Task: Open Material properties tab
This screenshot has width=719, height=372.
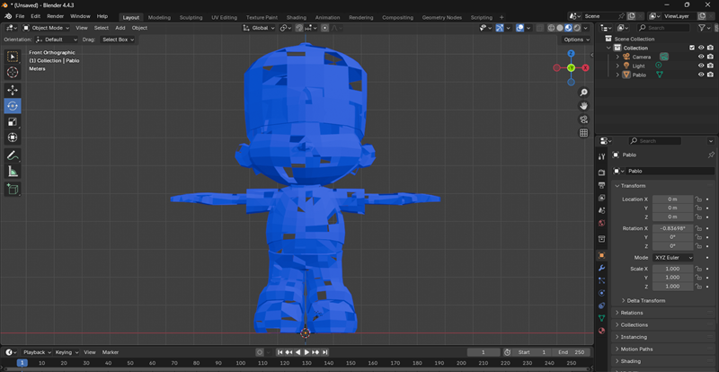Action: 602,331
